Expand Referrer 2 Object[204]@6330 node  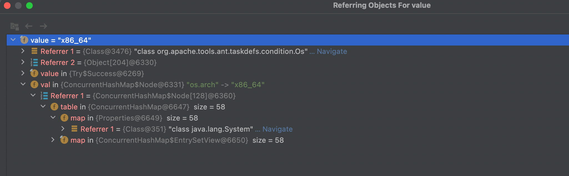click(23, 62)
